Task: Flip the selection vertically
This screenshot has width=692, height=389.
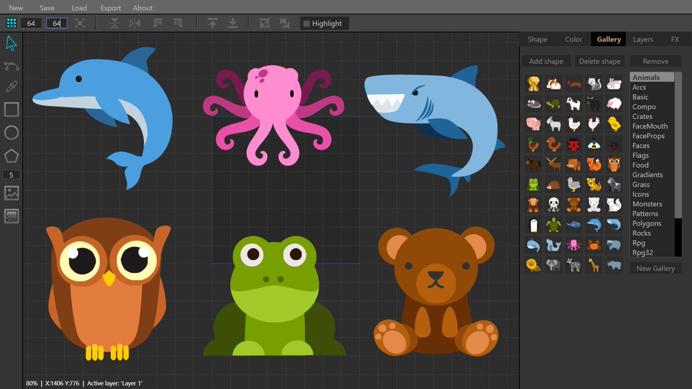Action: tap(114, 23)
